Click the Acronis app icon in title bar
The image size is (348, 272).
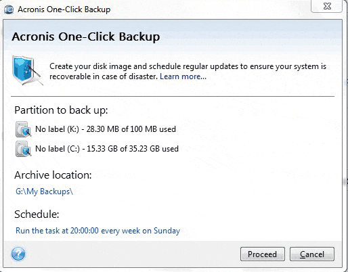pos(9,9)
